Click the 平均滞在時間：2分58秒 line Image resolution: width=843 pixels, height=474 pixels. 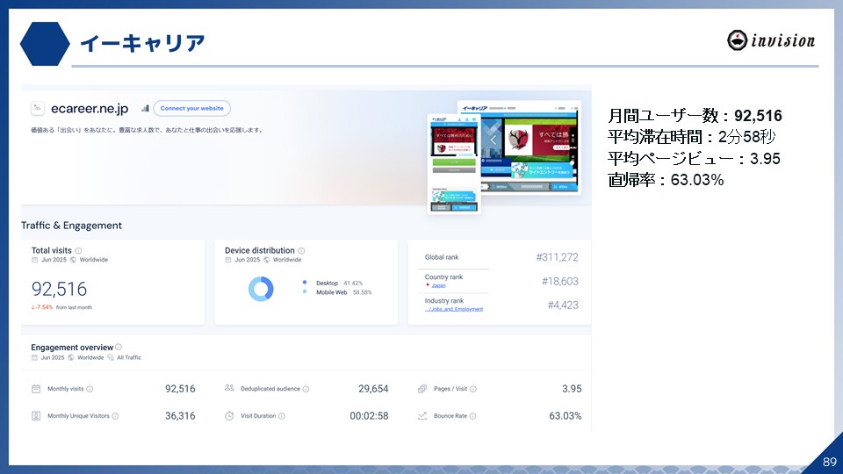point(691,137)
